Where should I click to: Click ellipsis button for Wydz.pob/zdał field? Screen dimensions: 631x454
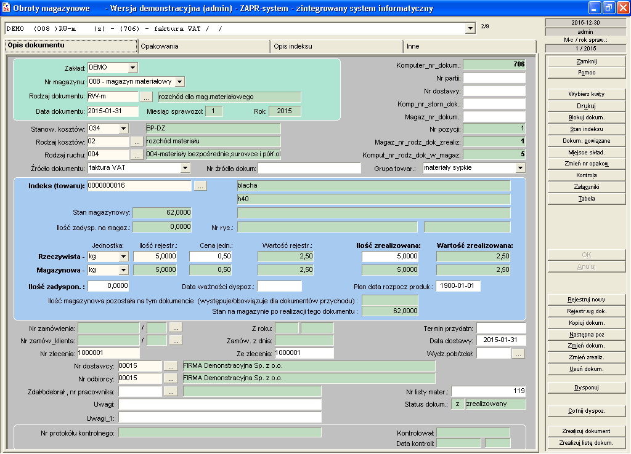(518, 354)
